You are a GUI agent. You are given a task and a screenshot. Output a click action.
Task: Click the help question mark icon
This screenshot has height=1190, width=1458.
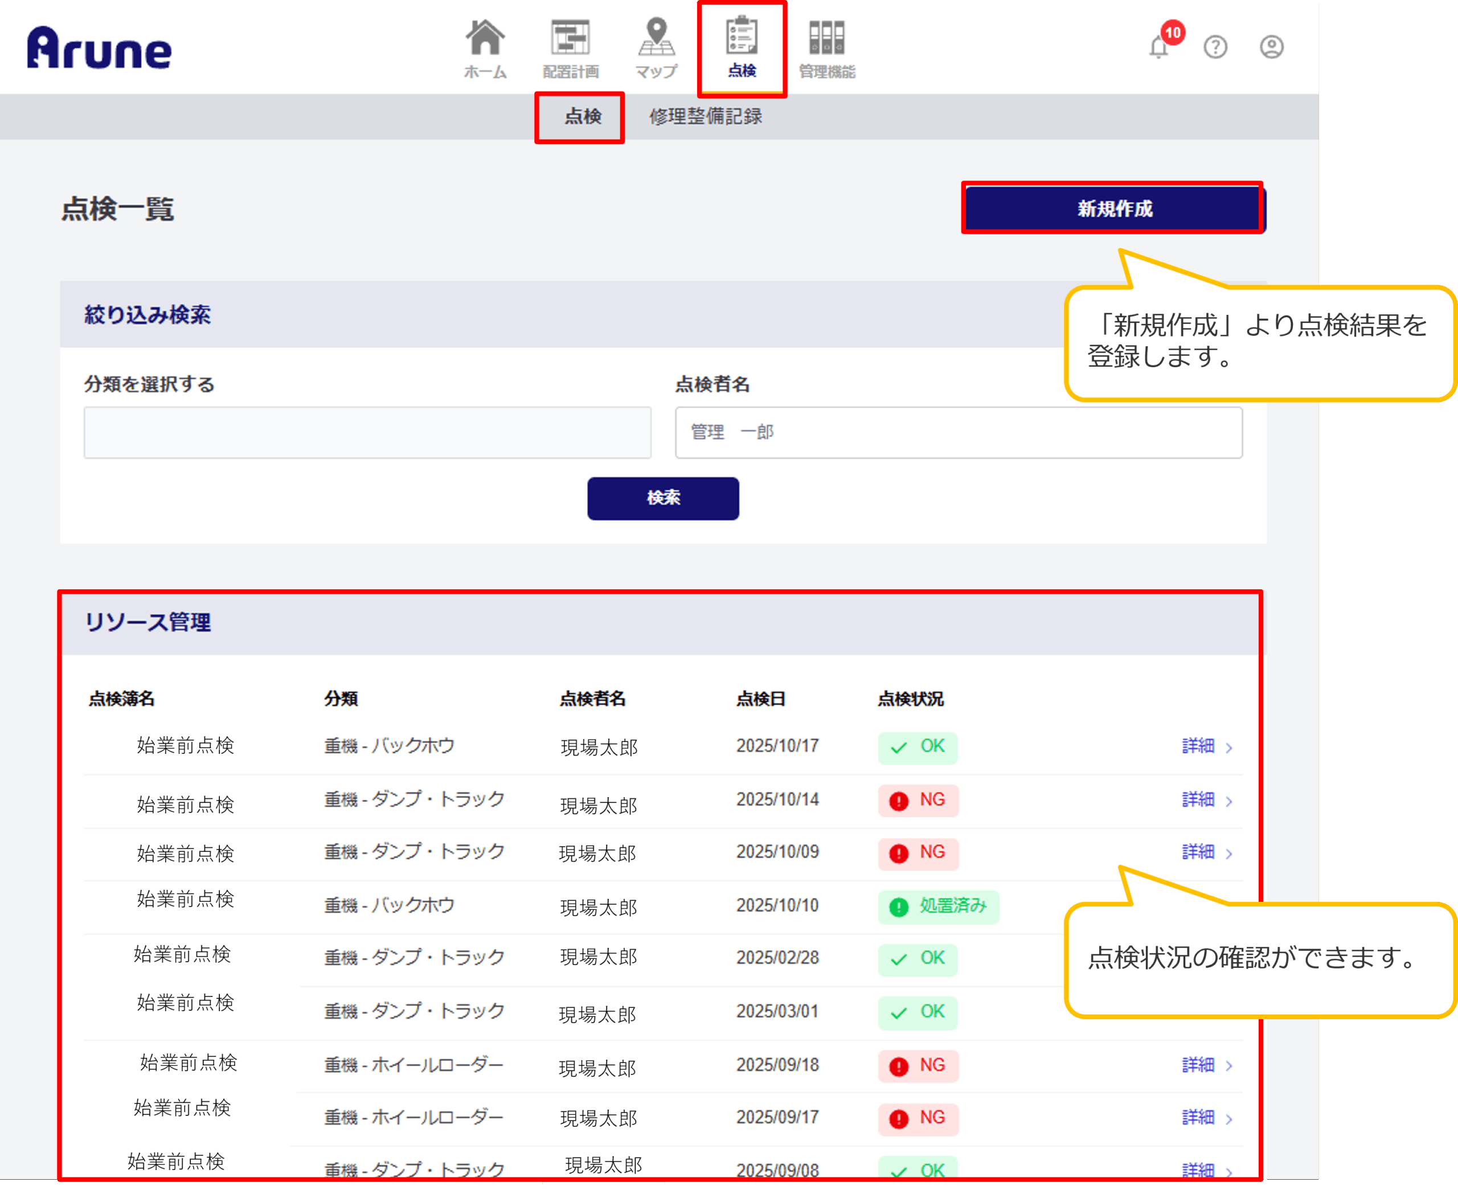pyautogui.click(x=1215, y=47)
